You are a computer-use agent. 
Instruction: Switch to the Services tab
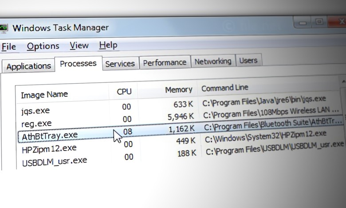tap(120, 64)
